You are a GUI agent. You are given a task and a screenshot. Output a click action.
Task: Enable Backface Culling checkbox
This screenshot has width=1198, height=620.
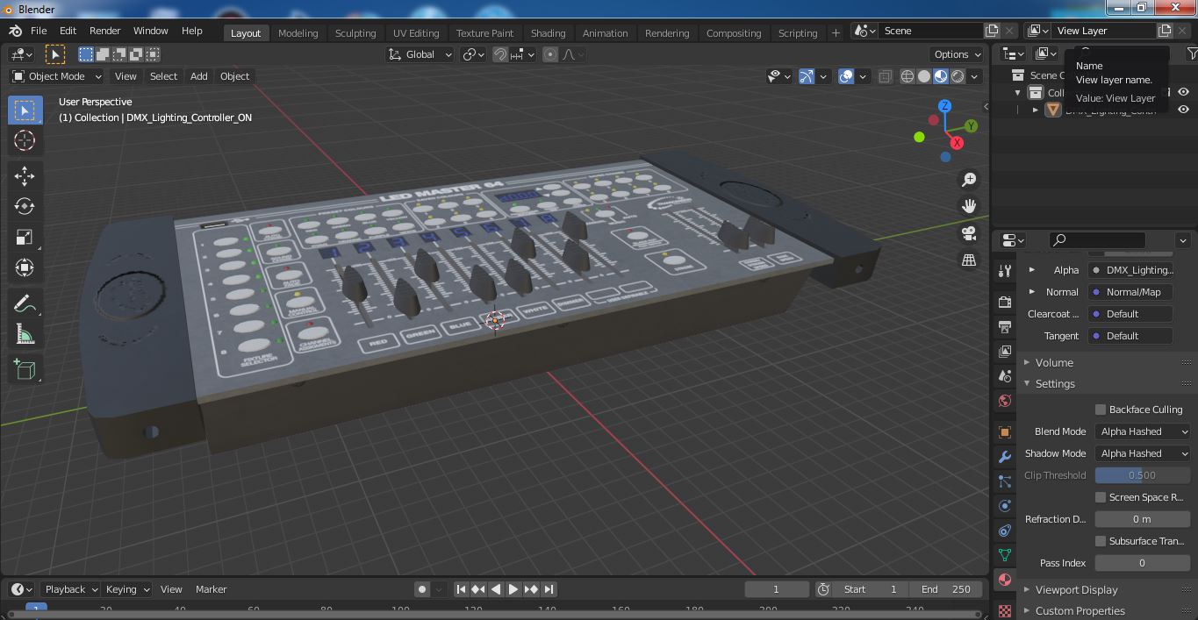click(x=1101, y=410)
